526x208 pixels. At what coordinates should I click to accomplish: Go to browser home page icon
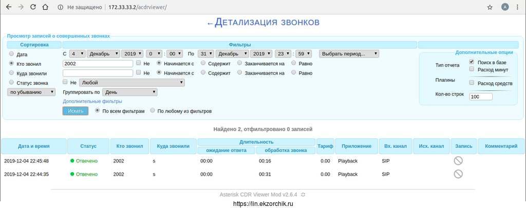point(46,8)
